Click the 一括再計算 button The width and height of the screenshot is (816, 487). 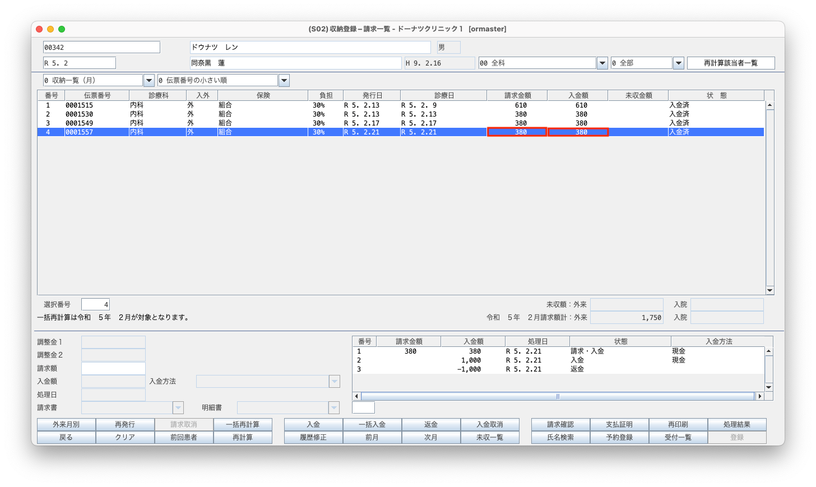[x=243, y=425]
